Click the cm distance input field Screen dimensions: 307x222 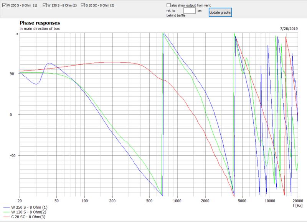pos(190,11)
